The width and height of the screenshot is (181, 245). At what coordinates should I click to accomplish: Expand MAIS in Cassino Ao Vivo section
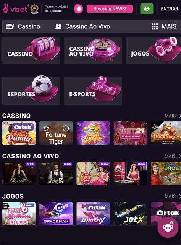tap(173, 156)
